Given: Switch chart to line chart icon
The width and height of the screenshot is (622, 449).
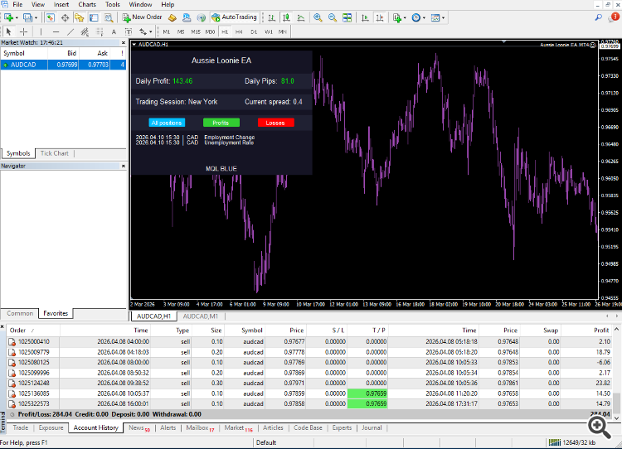Looking at the screenshot, I should [301, 17].
